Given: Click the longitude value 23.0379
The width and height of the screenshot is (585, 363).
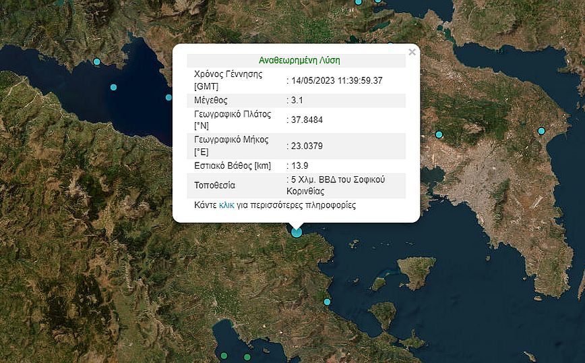Looking at the screenshot, I should (x=307, y=145).
